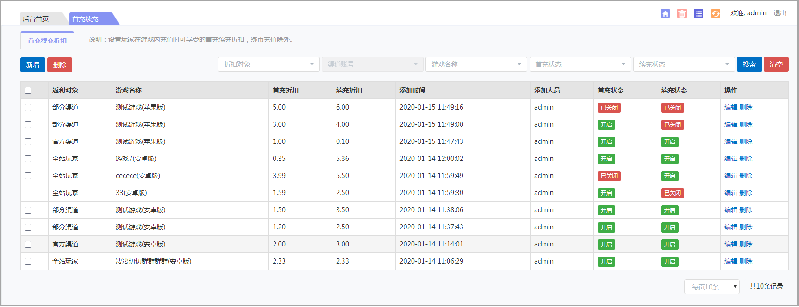Screen dimensions: 799x307
Task: Select the checkbox for cecece(安卓版)
Action: coord(28,176)
